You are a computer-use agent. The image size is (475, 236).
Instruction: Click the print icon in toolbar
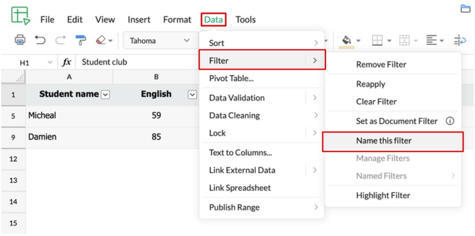pyautogui.click(x=20, y=41)
